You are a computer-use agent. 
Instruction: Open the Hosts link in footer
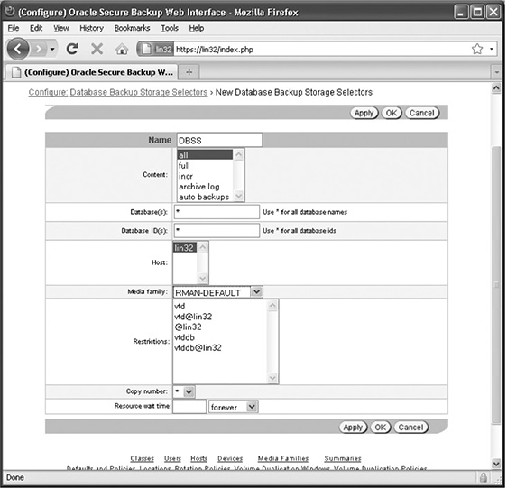[x=198, y=458]
